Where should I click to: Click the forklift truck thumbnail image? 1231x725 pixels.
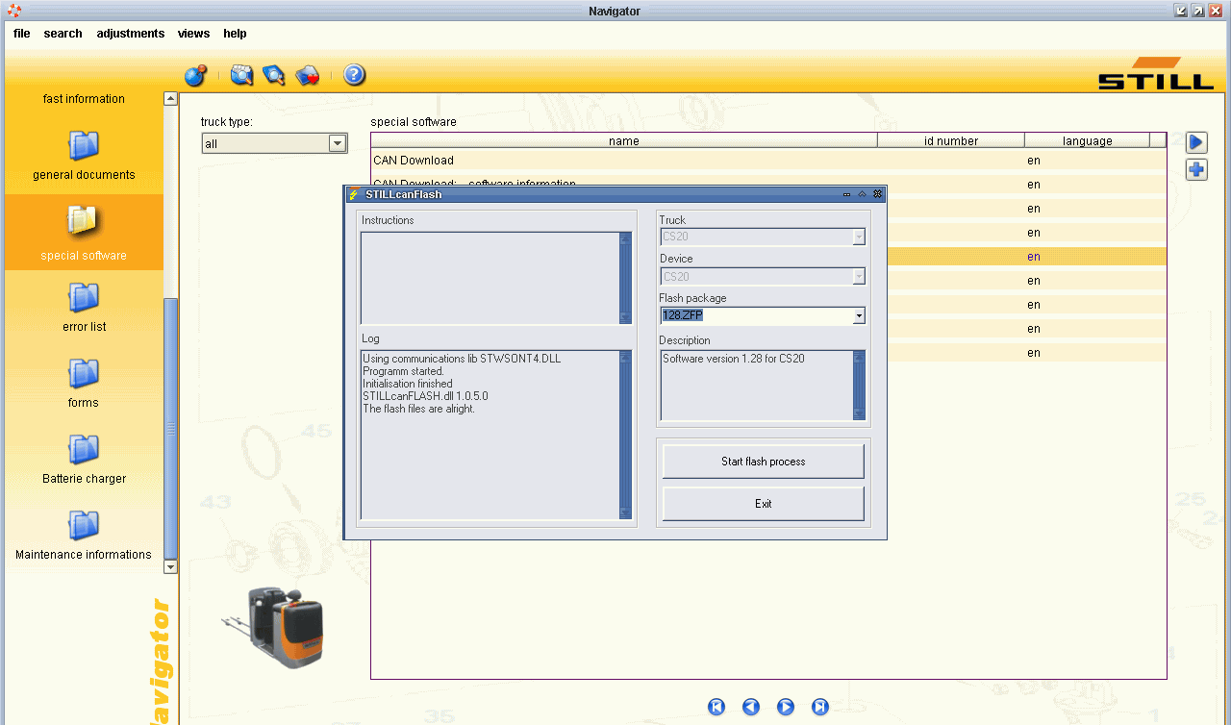[x=273, y=626]
